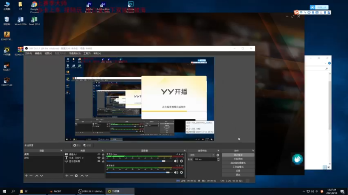This screenshot has height=195, width=348.
Task: Mute the microphone/Aux speaker icon
Action: coord(176,161)
